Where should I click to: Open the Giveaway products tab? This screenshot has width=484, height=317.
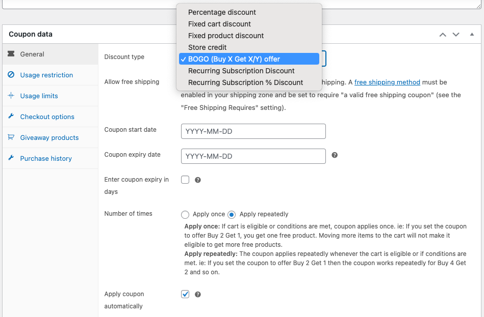(50, 137)
